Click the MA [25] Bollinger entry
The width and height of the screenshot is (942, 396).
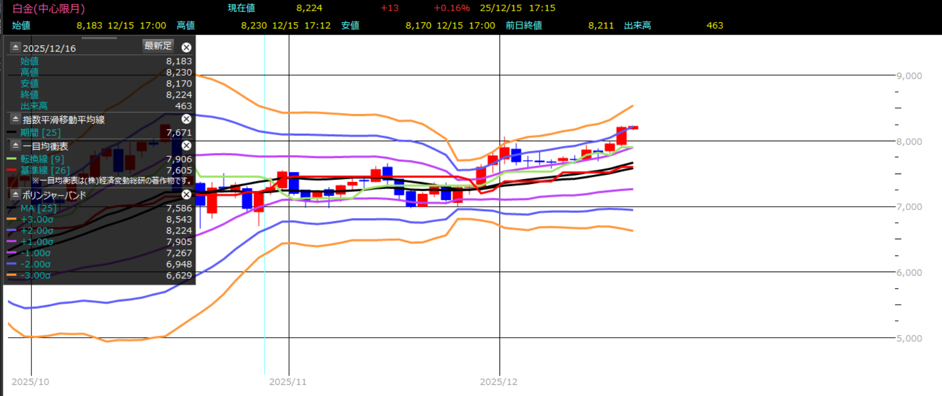pyautogui.click(x=38, y=208)
